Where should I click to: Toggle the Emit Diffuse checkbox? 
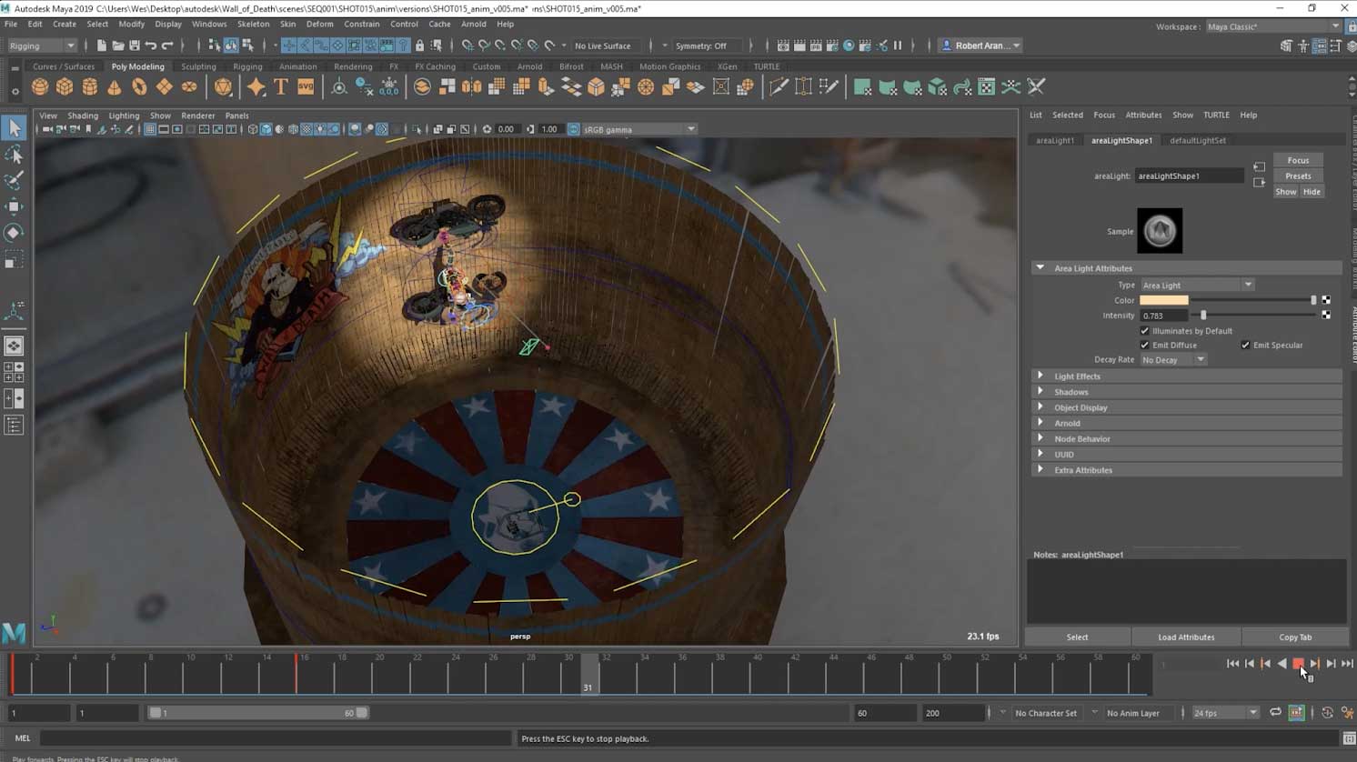click(x=1144, y=346)
